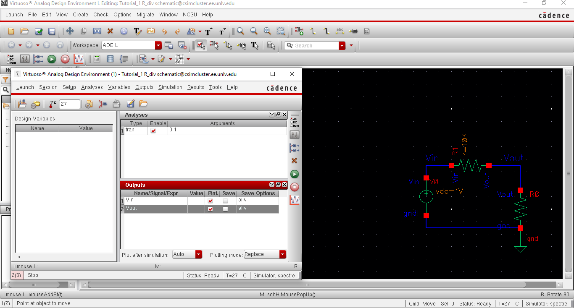Open the Plotting mode Replace dropdown

pos(282,254)
